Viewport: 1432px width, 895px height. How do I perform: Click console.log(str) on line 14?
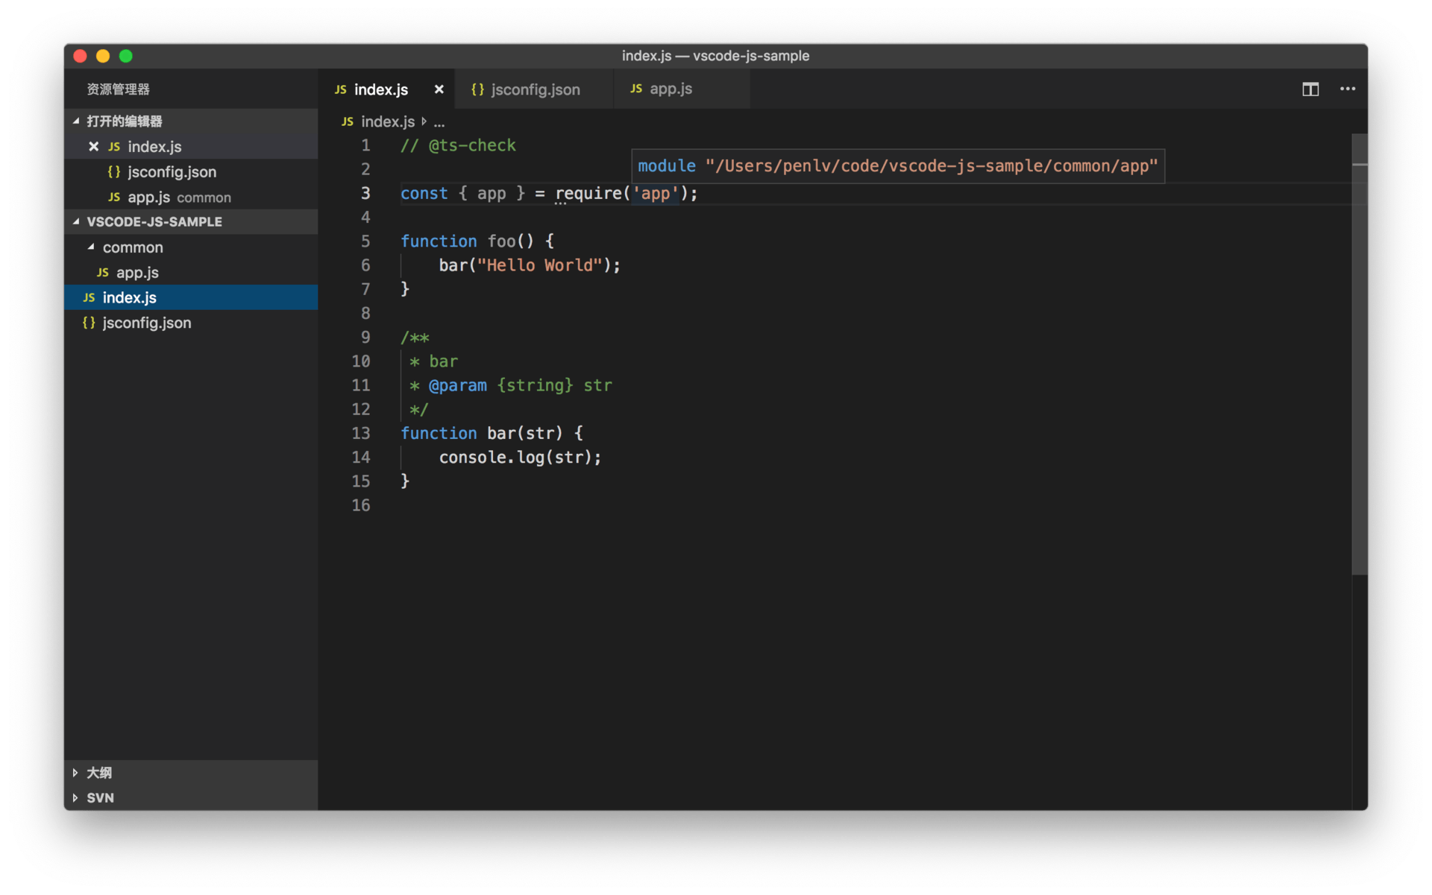click(515, 458)
